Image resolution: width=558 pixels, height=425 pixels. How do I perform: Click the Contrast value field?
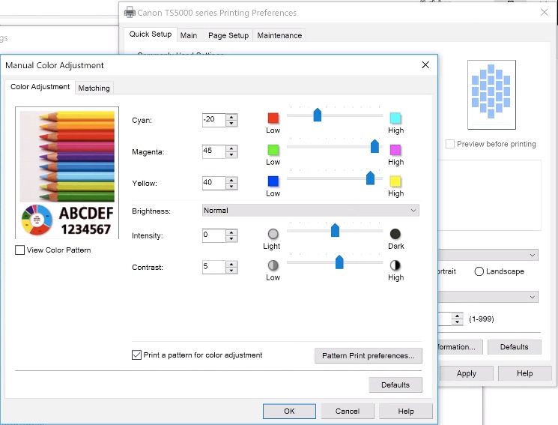point(214,267)
